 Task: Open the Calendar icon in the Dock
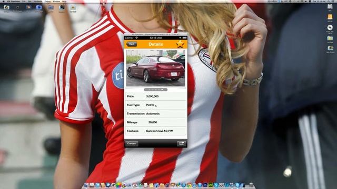(x=135, y=185)
